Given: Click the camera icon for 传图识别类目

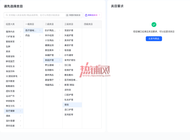Looking at the screenshot, I should (x=67, y=15).
